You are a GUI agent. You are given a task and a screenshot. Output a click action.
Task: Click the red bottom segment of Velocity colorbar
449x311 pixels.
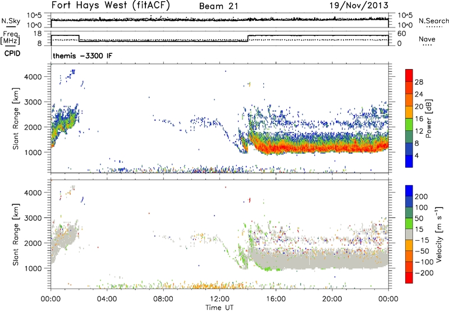(x=409, y=278)
